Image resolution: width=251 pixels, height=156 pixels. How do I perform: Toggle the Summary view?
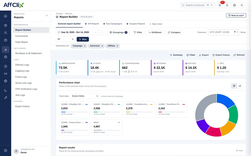click(x=176, y=55)
